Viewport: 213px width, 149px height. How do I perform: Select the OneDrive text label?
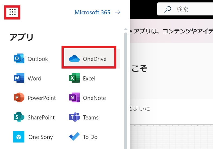(x=95, y=59)
